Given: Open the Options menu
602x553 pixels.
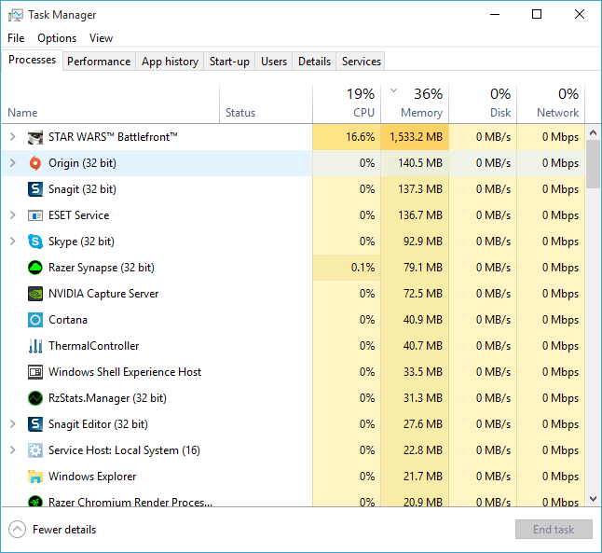Looking at the screenshot, I should pyautogui.click(x=57, y=38).
